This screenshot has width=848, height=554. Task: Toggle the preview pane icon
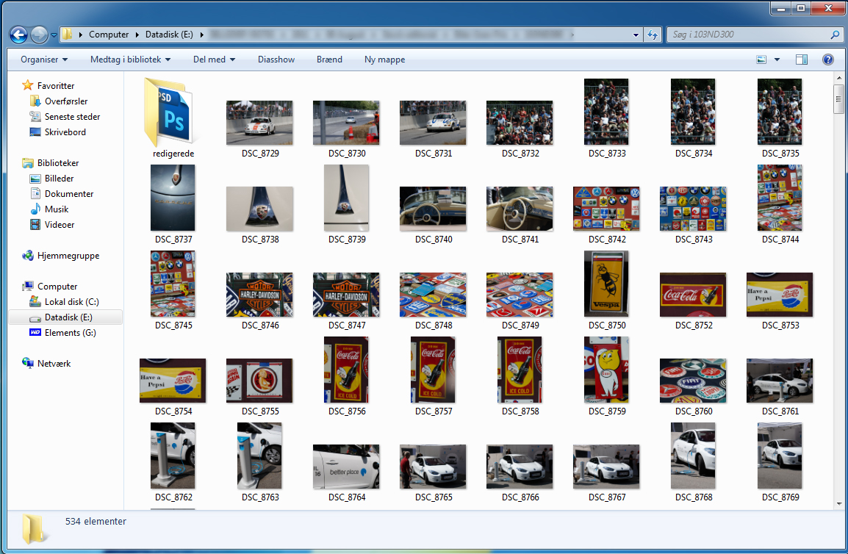coord(802,60)
